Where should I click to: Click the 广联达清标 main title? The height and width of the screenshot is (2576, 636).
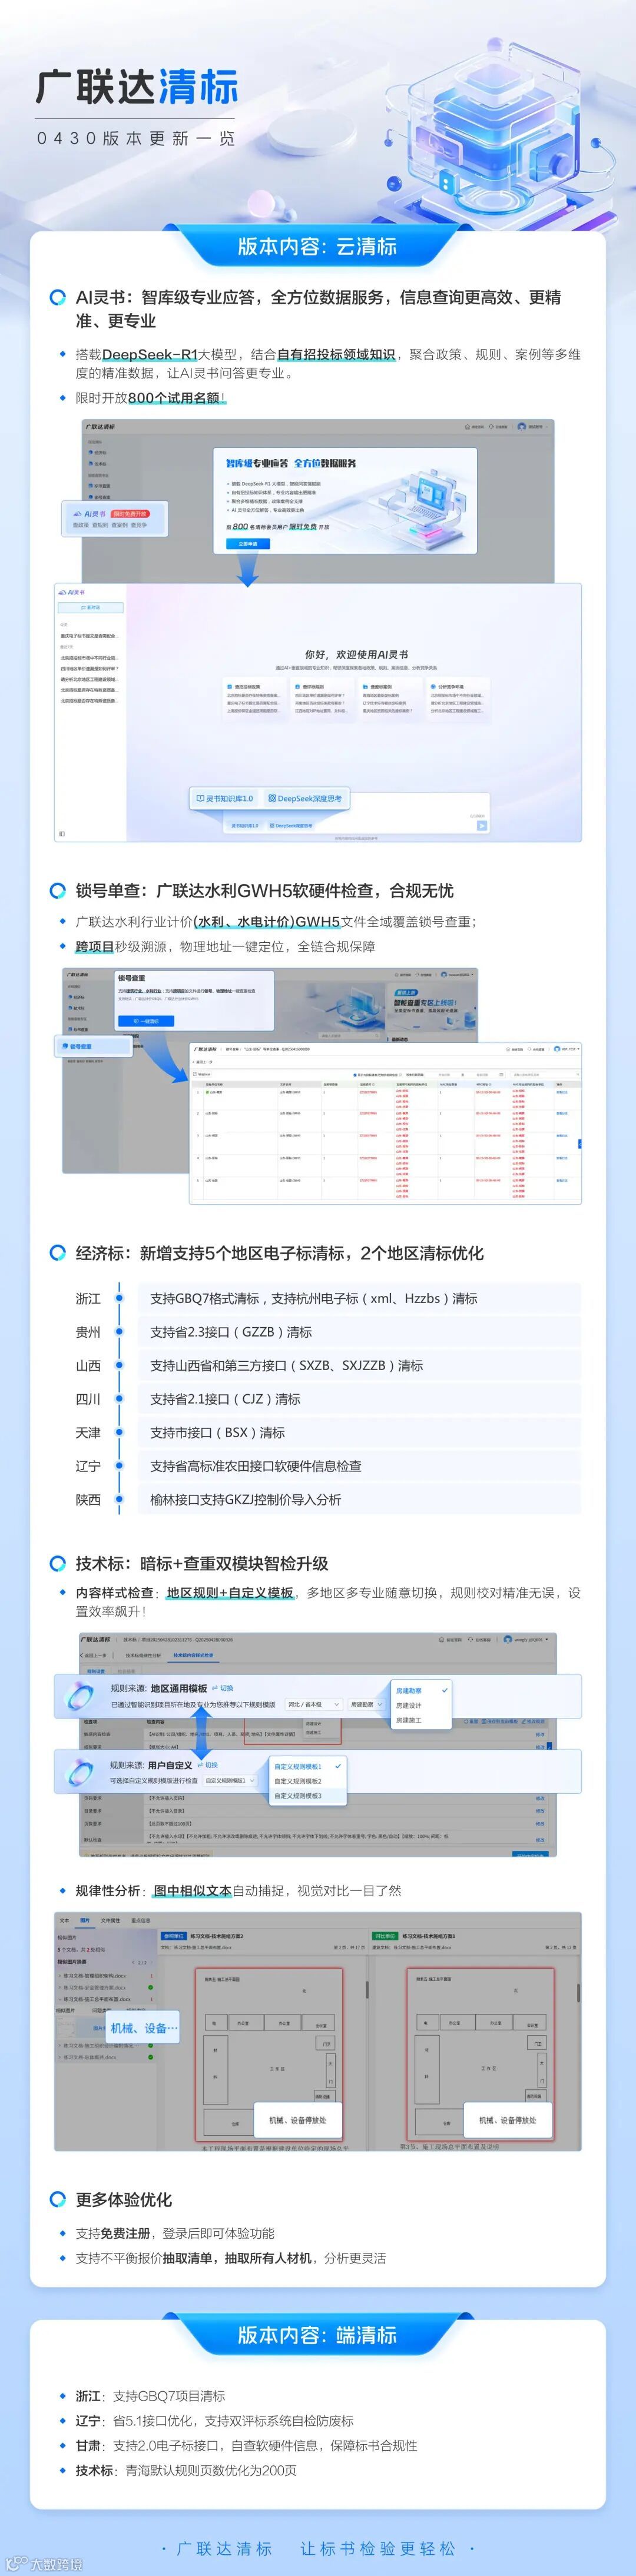[x=137, y=87]
